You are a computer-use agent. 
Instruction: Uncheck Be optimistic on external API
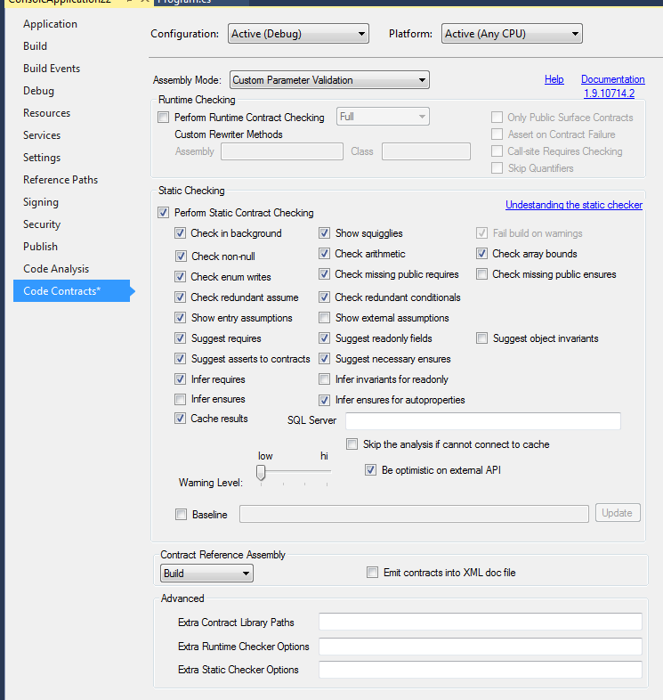pyautogui.click(x=371, y=470)
